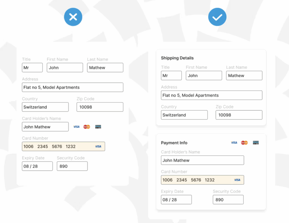Click Visa logo beside ungrouped Card Holder's Name field
The height and width of the screenshot is (223, 289).
[x=76, y=127]
